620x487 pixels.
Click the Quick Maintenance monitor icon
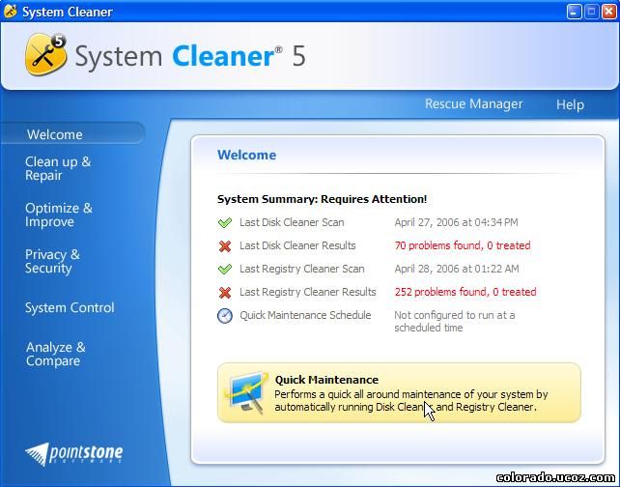pyautogui.click(x=246, y=392)
